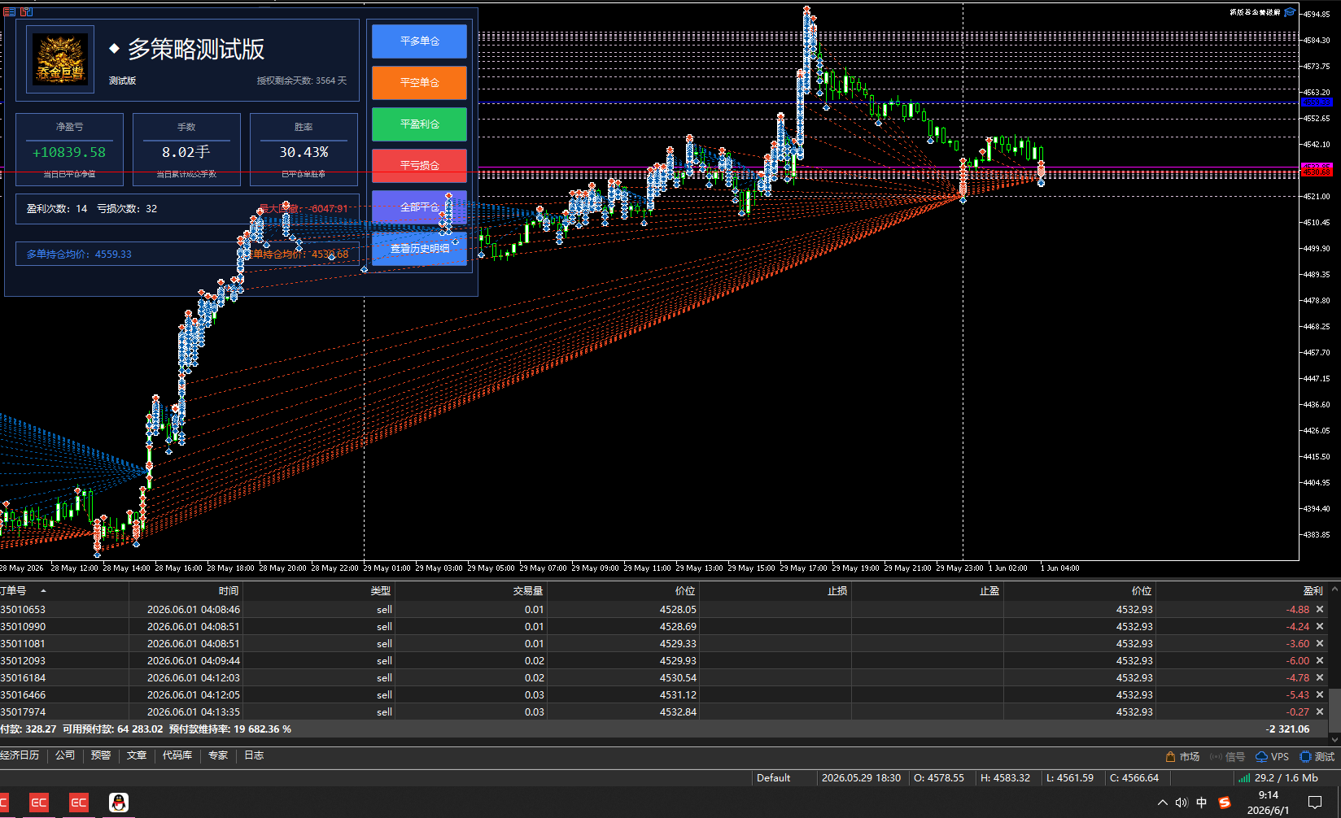Click the Default profile status entry

(x=773, y=778)
